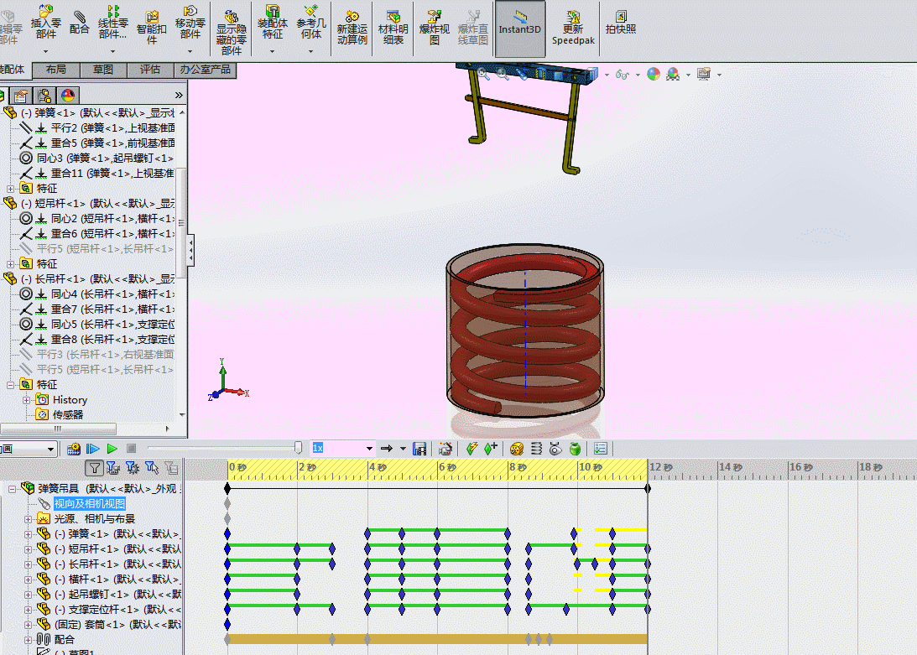Switch to the 布局 tab
The width and height of the screenshot is (917, 655).
(56, 70)
